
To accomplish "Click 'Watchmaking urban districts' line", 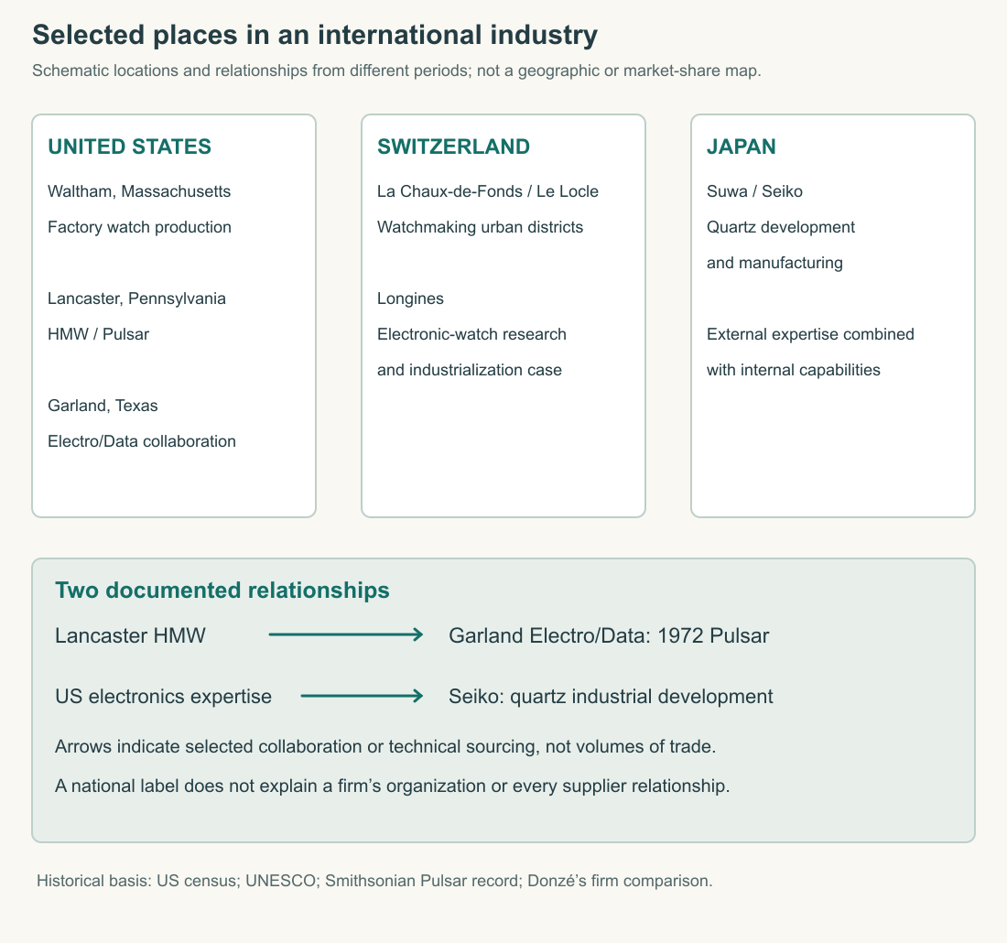I will pyautogui.click(x=480, y=227).
